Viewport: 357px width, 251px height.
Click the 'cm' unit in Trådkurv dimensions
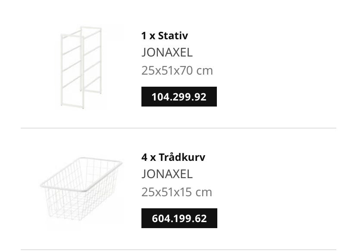(204, 192)
